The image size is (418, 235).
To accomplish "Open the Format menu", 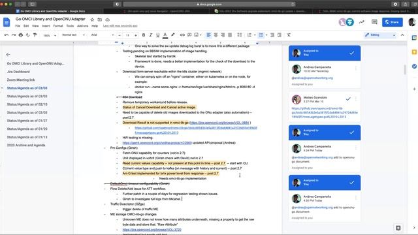I will click(x=58, y=26).
